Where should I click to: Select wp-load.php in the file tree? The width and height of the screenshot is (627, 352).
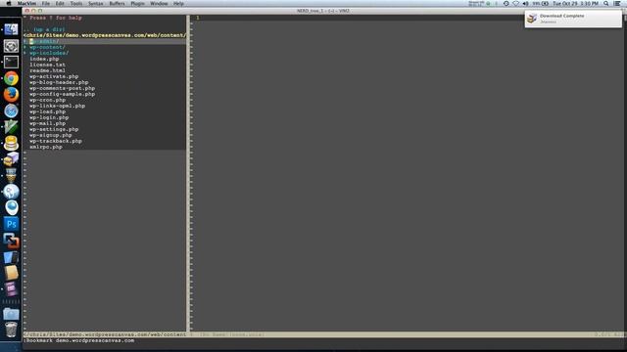(x=47, y=111)
